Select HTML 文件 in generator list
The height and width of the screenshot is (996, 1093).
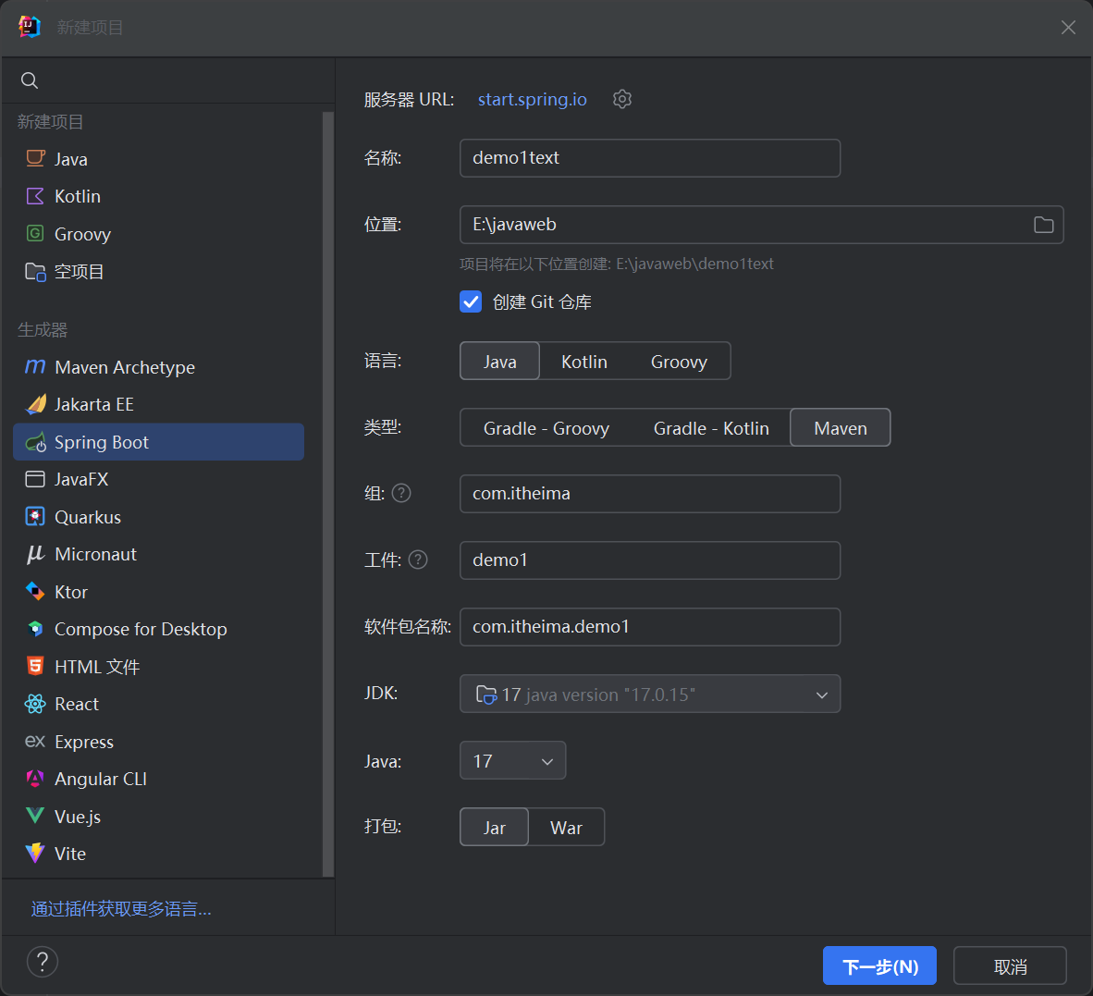click(158, 667)
